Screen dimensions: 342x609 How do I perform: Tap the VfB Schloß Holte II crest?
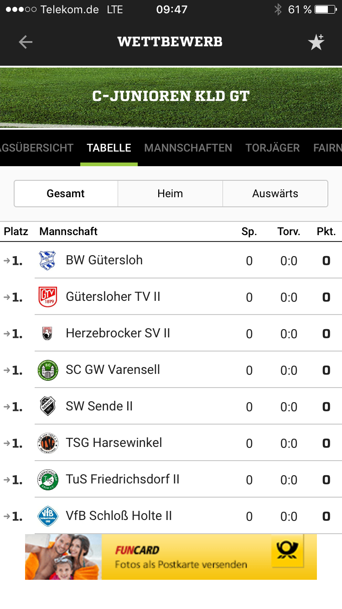47,516
